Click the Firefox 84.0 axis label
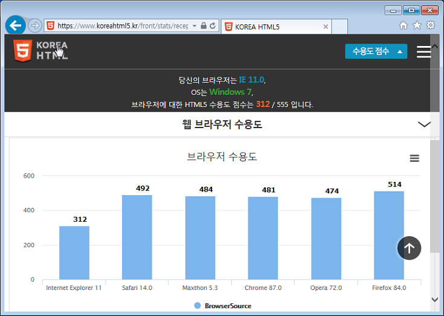 click(389, 288)
